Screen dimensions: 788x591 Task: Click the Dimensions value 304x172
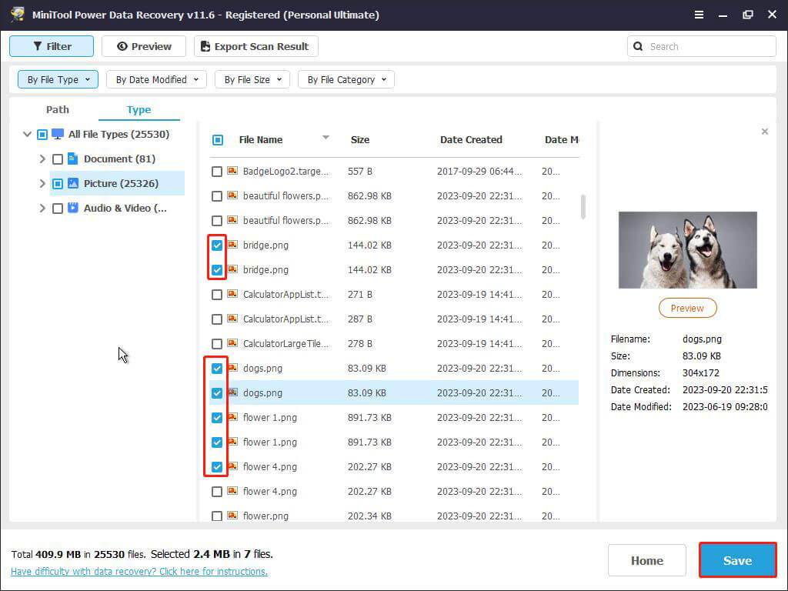700,373
